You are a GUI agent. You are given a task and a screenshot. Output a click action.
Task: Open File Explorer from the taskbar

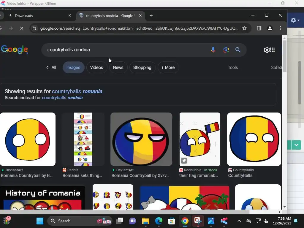pos(145,221)
